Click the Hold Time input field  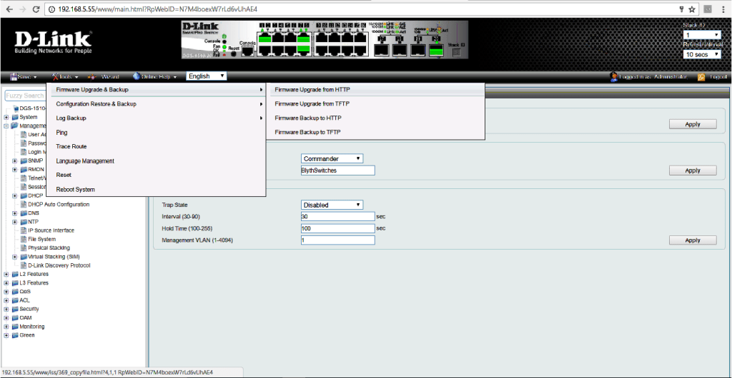click(337, 228)
